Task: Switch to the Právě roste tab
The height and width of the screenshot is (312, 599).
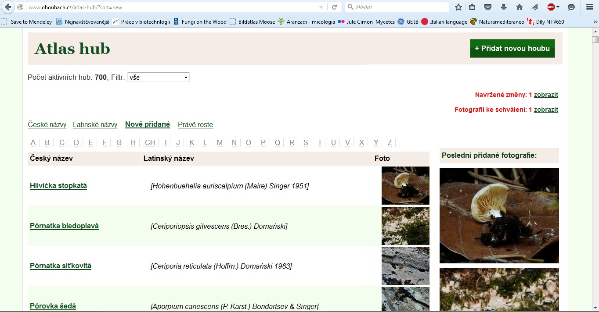Action: [195, 125]
